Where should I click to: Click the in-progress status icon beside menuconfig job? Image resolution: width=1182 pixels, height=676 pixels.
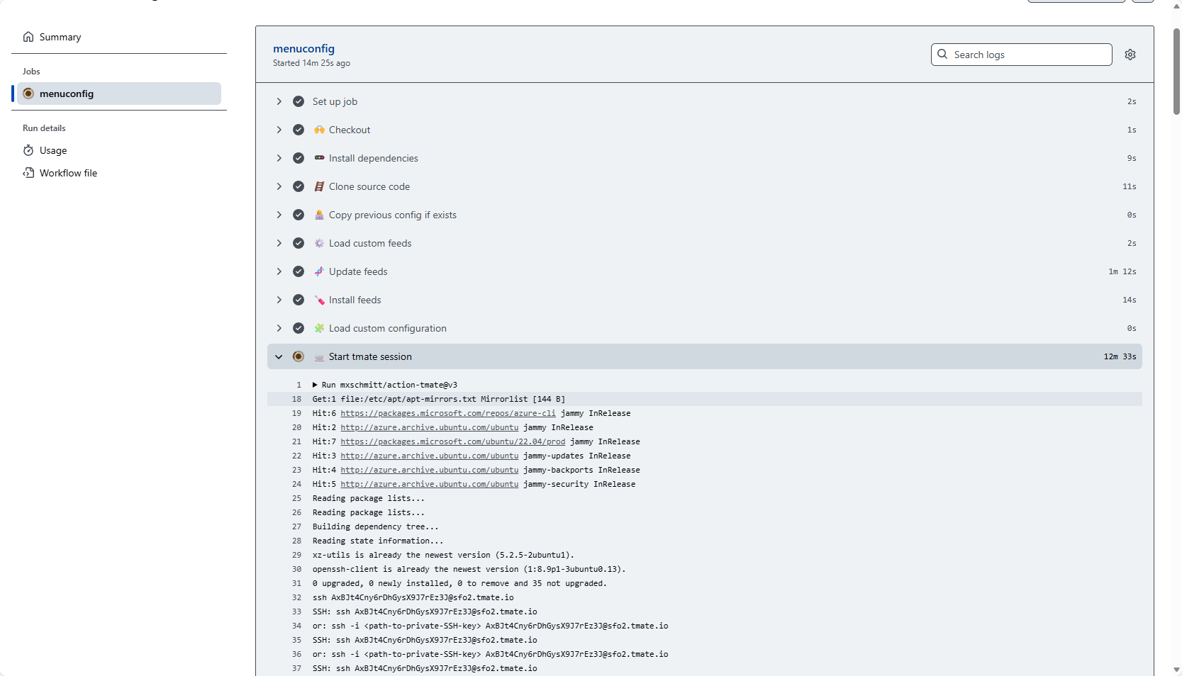[28, 94]
